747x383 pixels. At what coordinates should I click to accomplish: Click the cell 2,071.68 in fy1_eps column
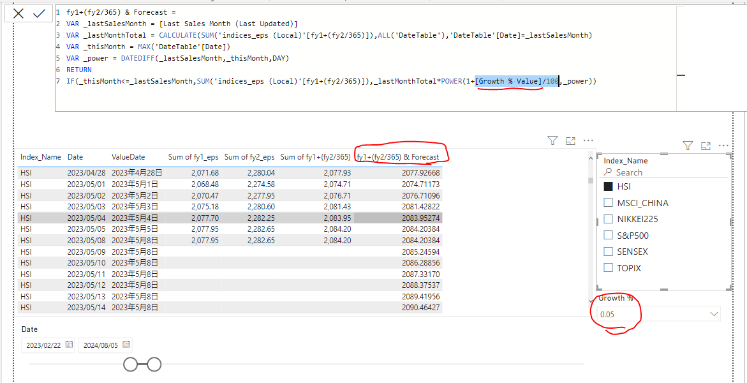click(x=206, y=172)
